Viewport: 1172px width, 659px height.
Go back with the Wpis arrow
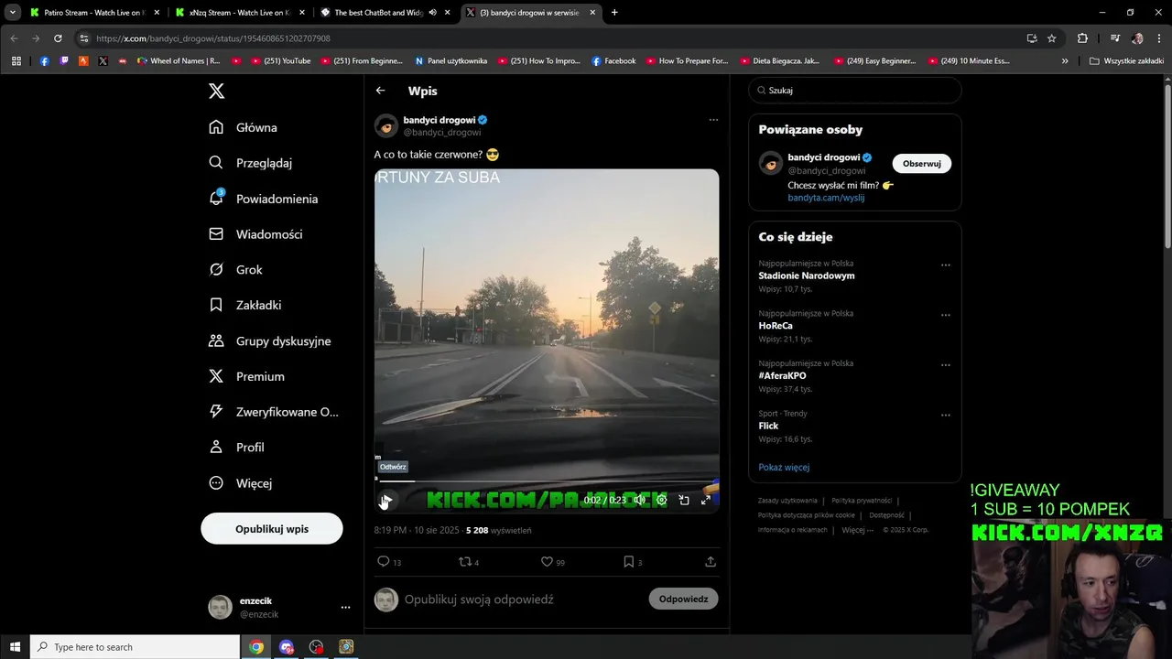[x=380, y=91]
